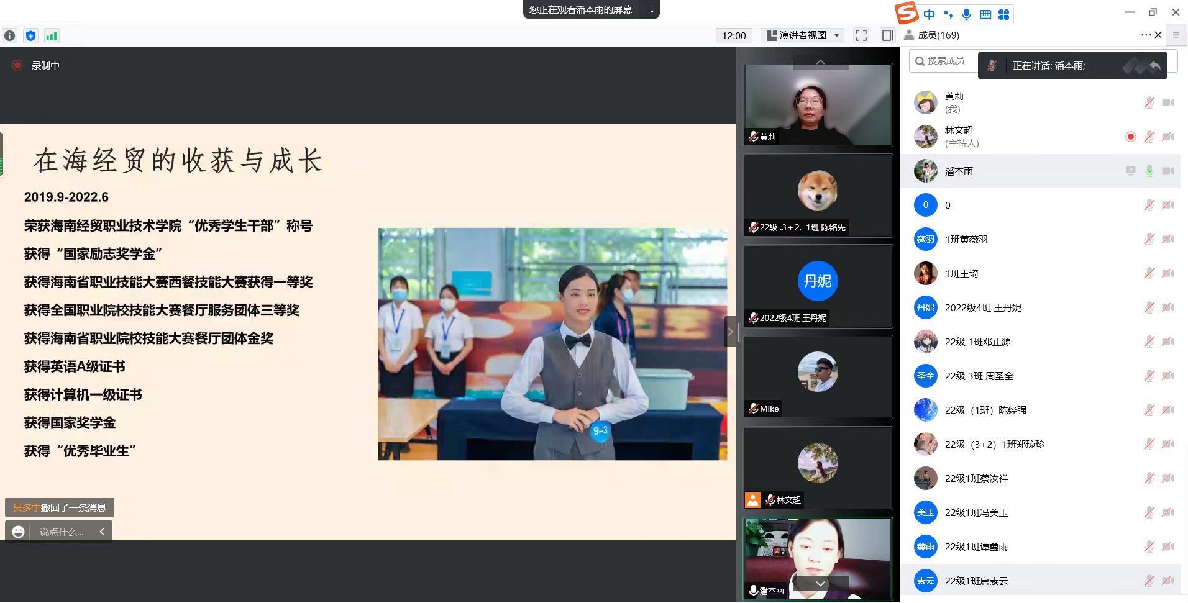Open the 演讲者视图 view dropdown
This screenshot has height=603, width=1188.
pos(802,35)
